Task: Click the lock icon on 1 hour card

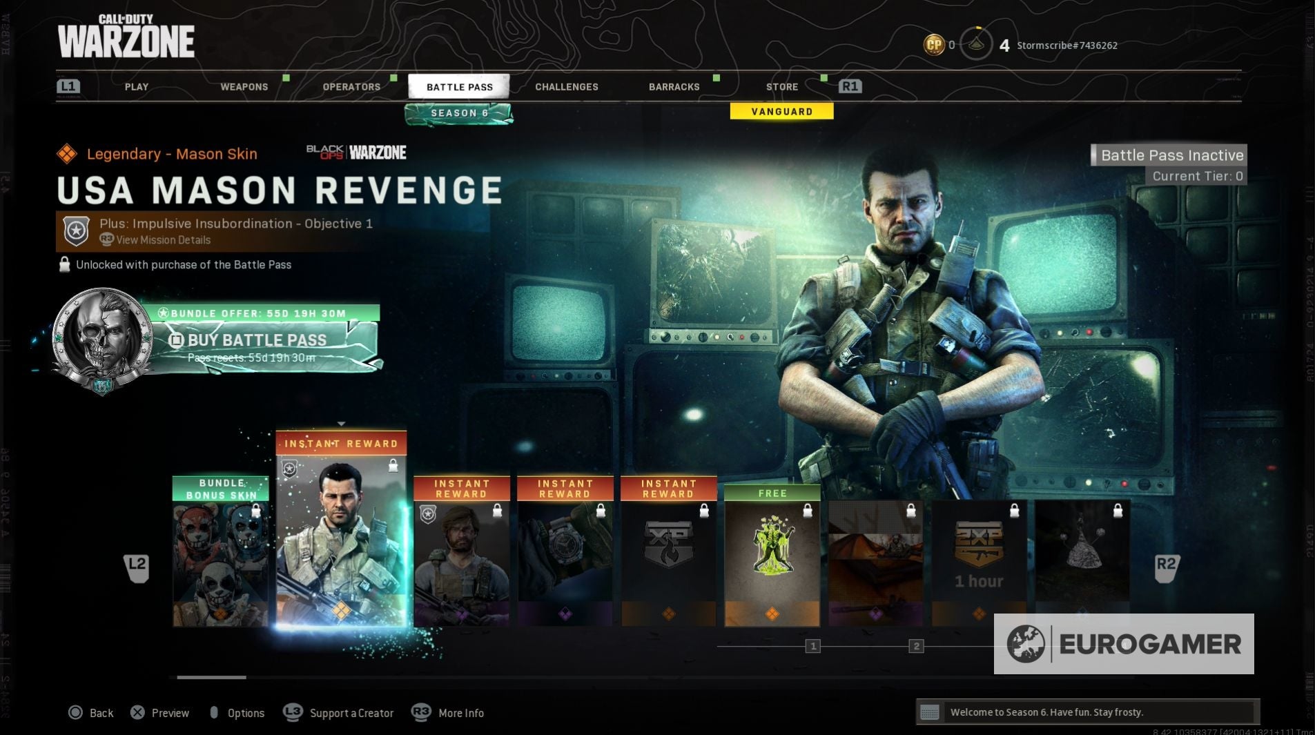Action: pyautogui.click(x=1015, y=510)
